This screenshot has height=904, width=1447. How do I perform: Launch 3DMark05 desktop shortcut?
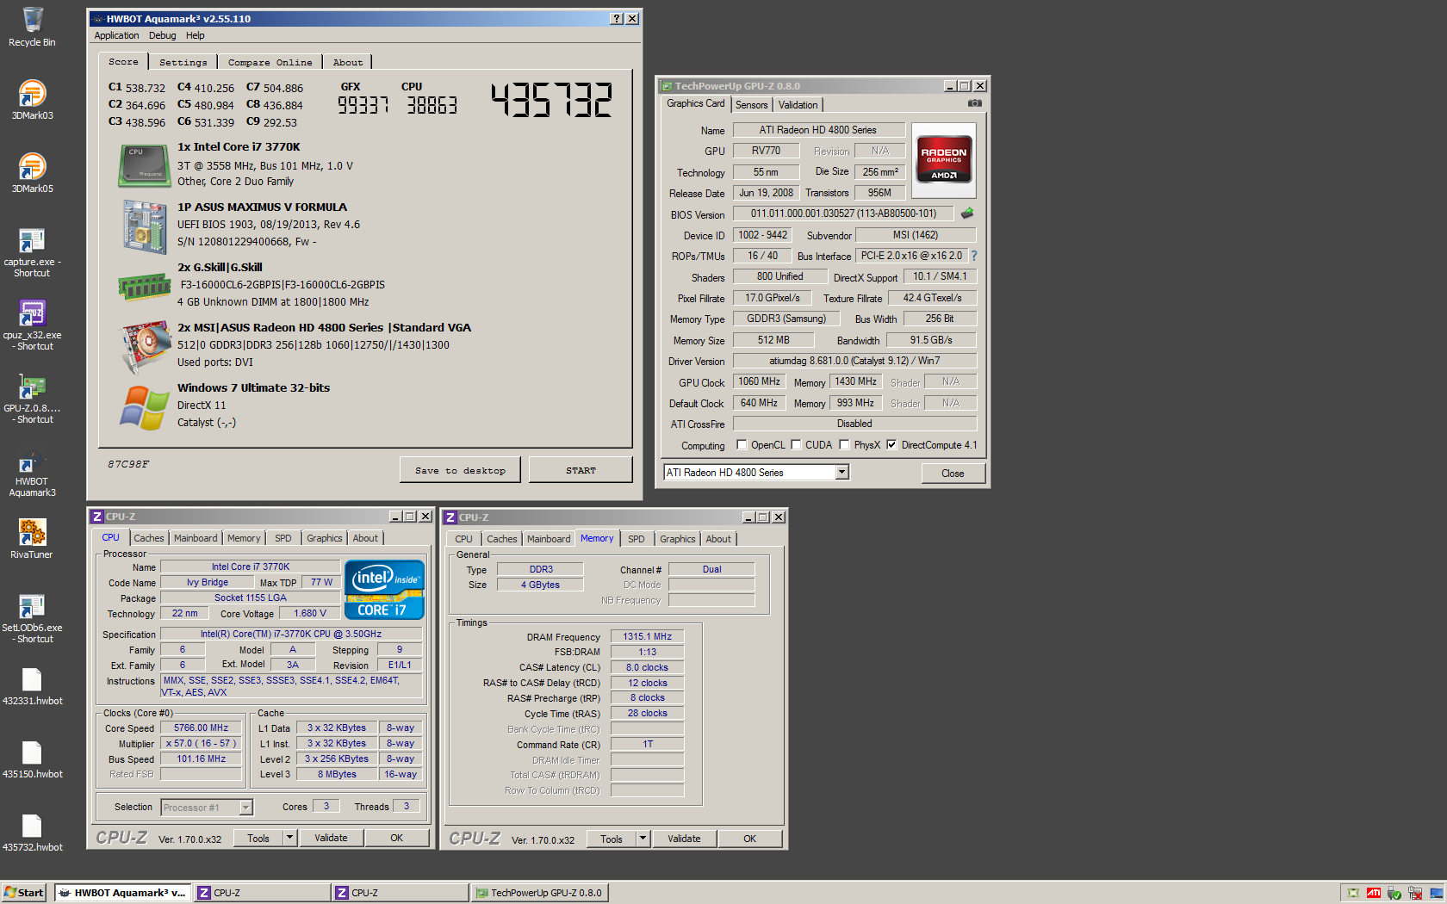click(32, 173)
